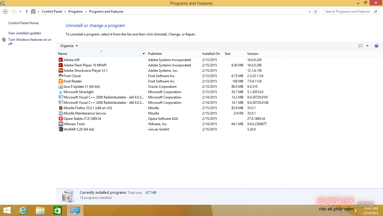
Task: Click the Mozilla Firefox 35.0.1 icon
Action: tap(61, 108)
